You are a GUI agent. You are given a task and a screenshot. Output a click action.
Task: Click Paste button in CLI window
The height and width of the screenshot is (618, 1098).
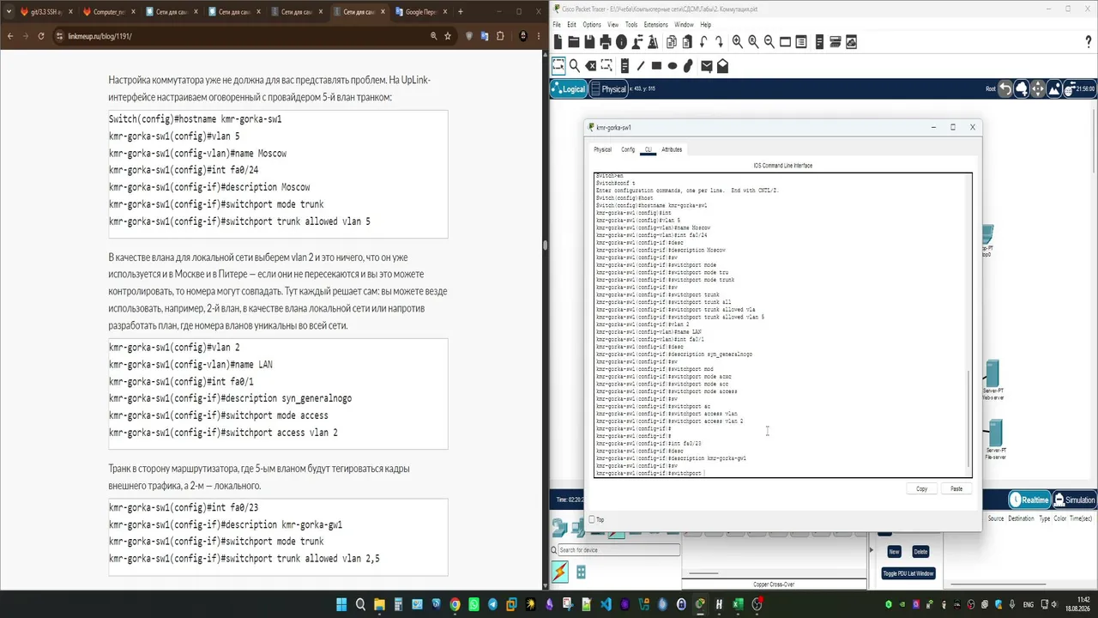956,488
